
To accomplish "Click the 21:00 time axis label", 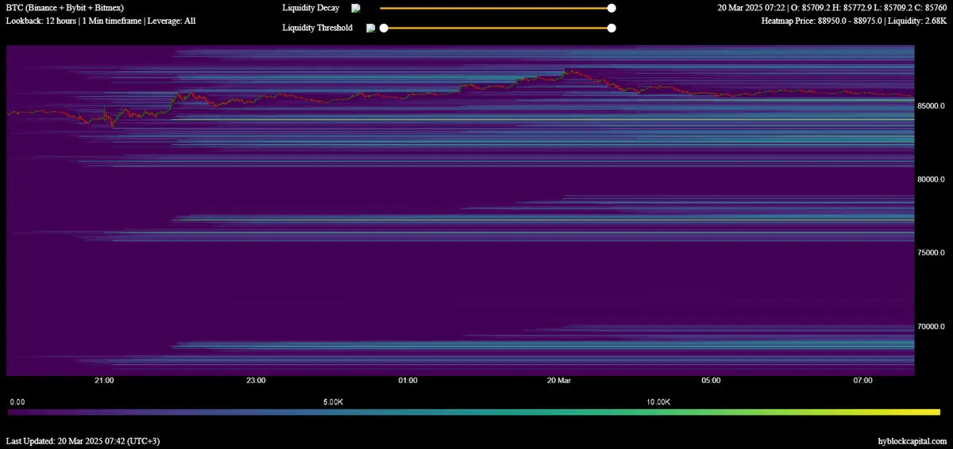I will [104, 381].
